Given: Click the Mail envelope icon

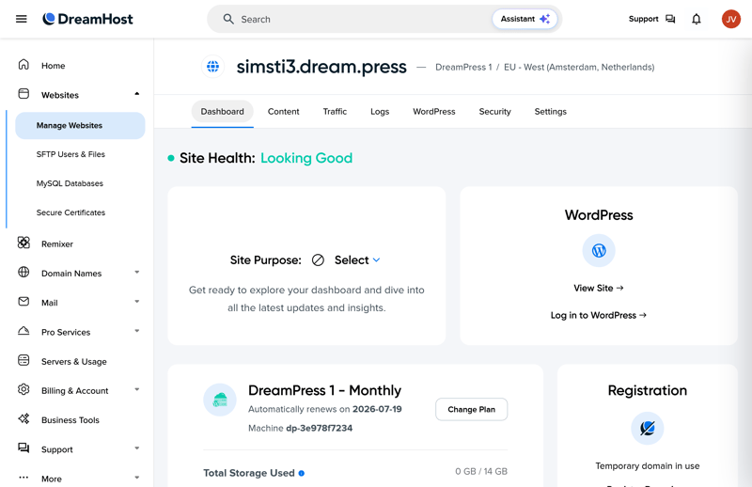Looking at the screenshot, I should click(x=23, y=301).
